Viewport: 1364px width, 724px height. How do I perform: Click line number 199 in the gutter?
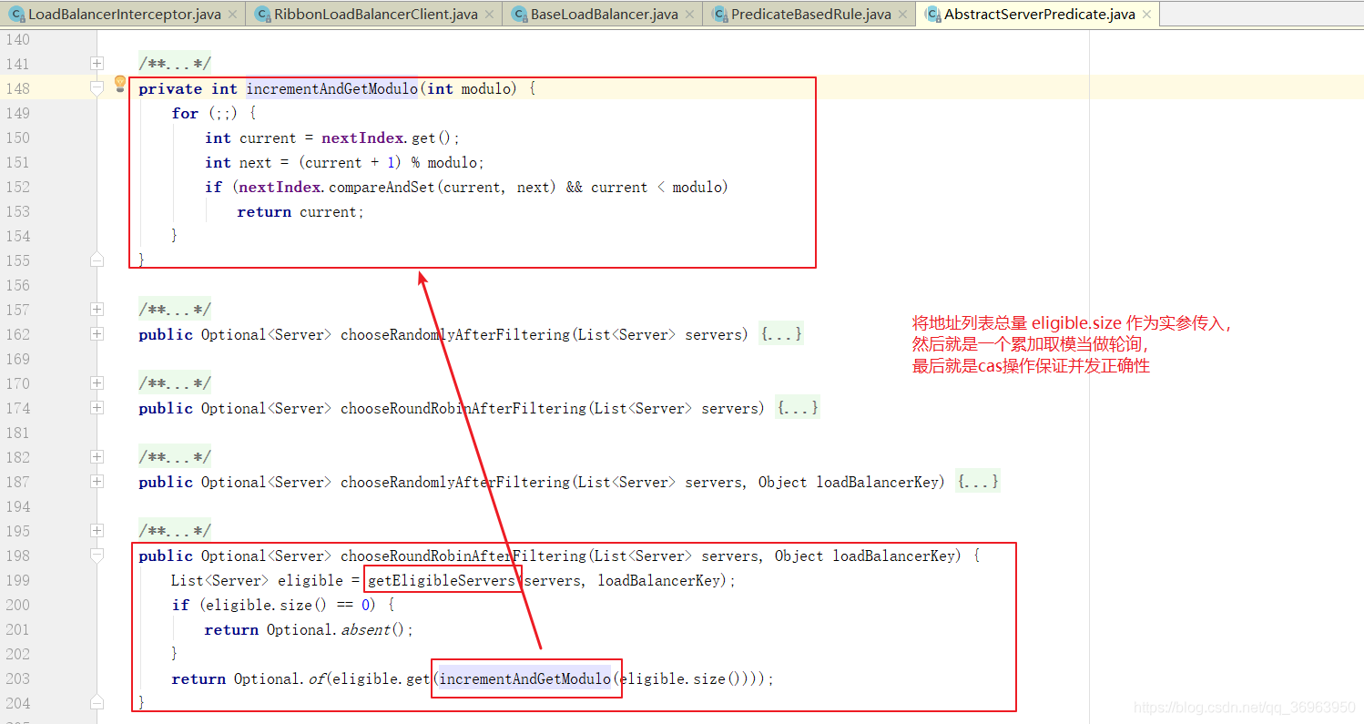[x=17, y=580]
